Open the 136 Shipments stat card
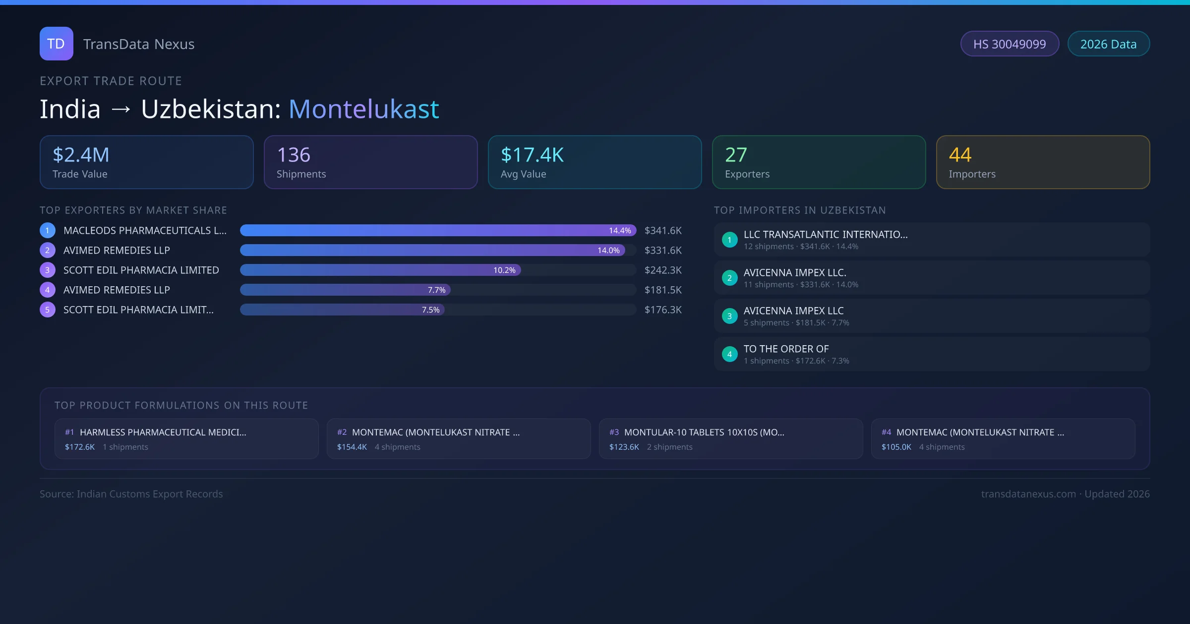This screenshot has width=1190, height=624. tap(370, 162)
